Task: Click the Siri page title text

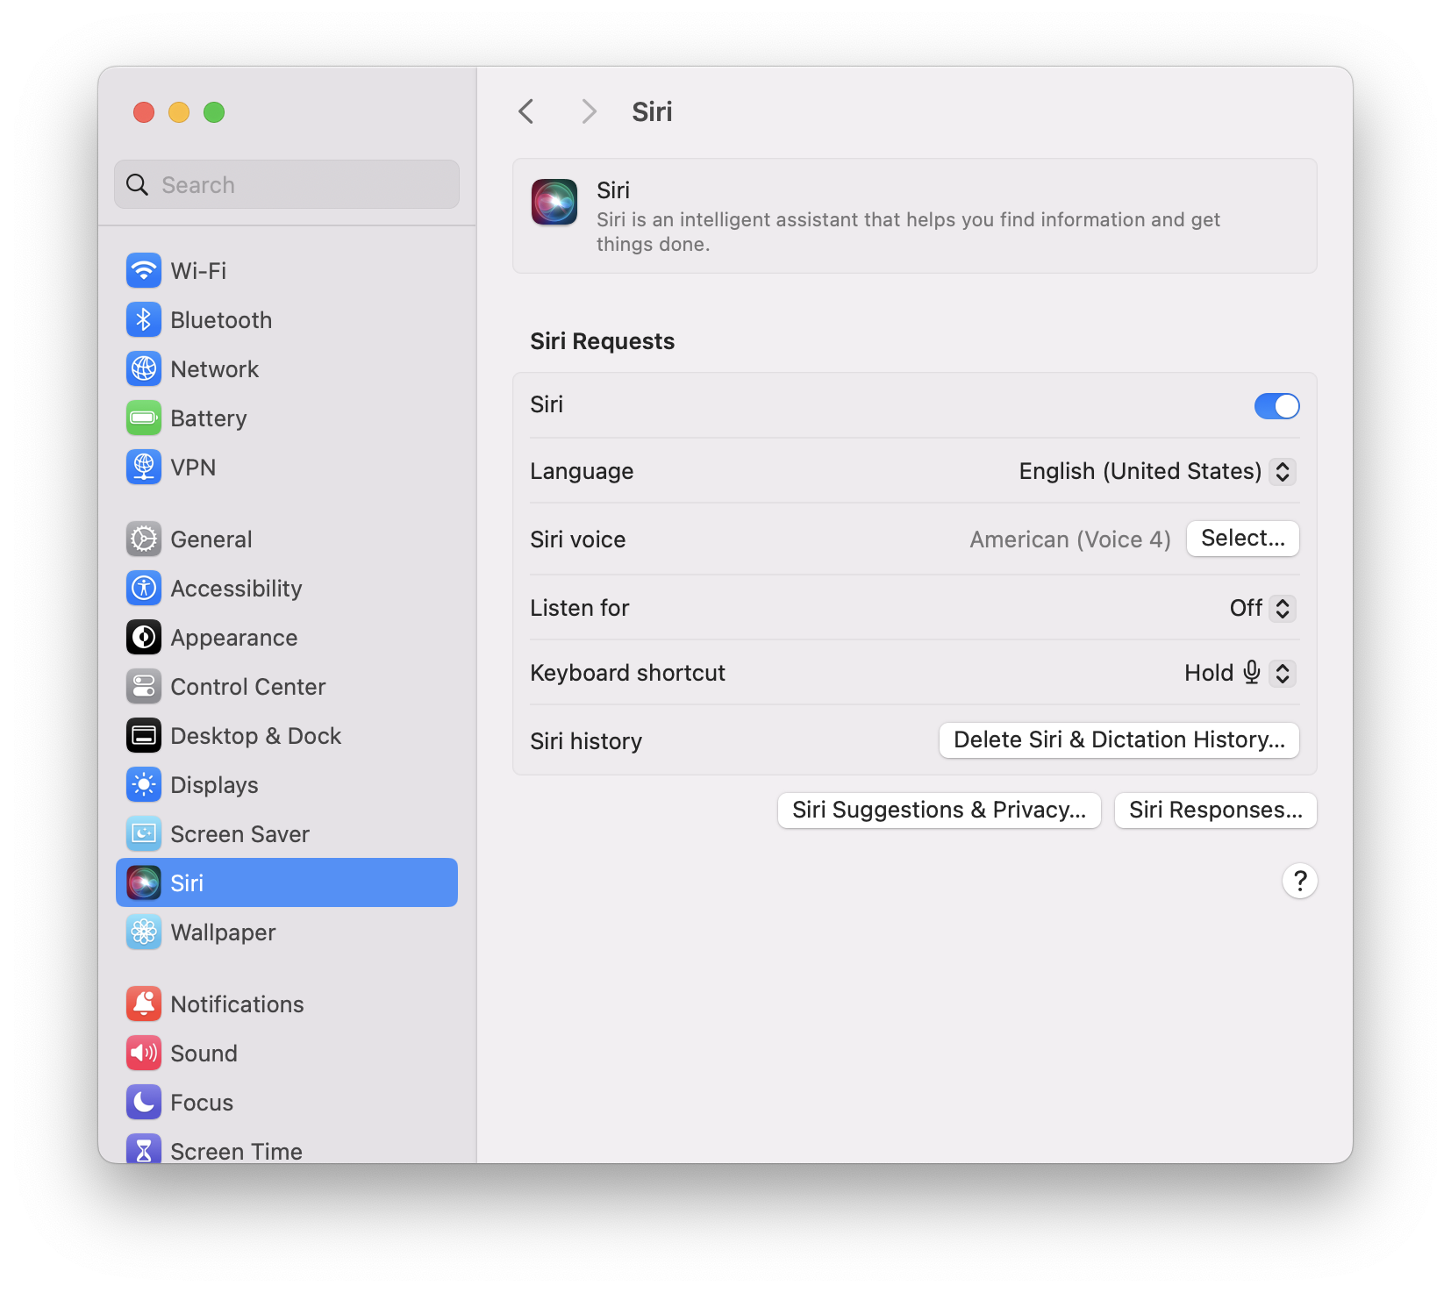Action: point(652,111)
